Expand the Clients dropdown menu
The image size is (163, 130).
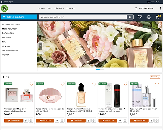[x=59, y=8]
